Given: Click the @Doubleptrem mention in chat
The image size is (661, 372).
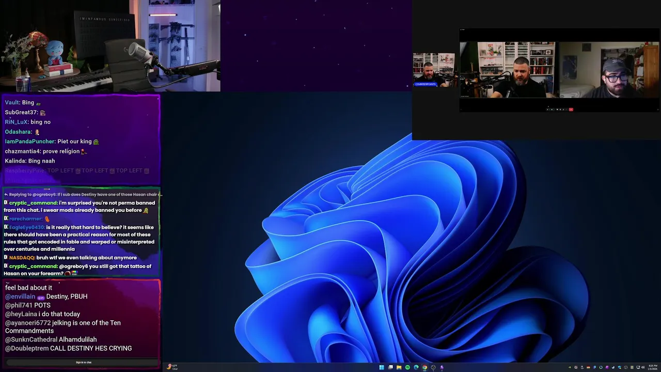Looking at the screenshot, I should (x=27, y=348).
